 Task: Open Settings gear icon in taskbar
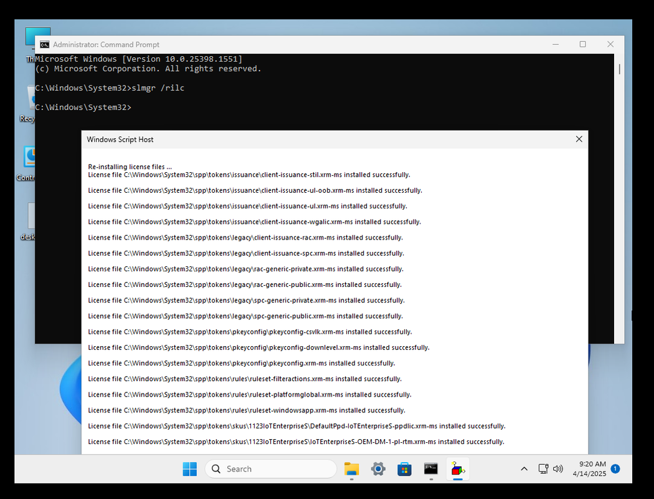(x=378, y=469)
